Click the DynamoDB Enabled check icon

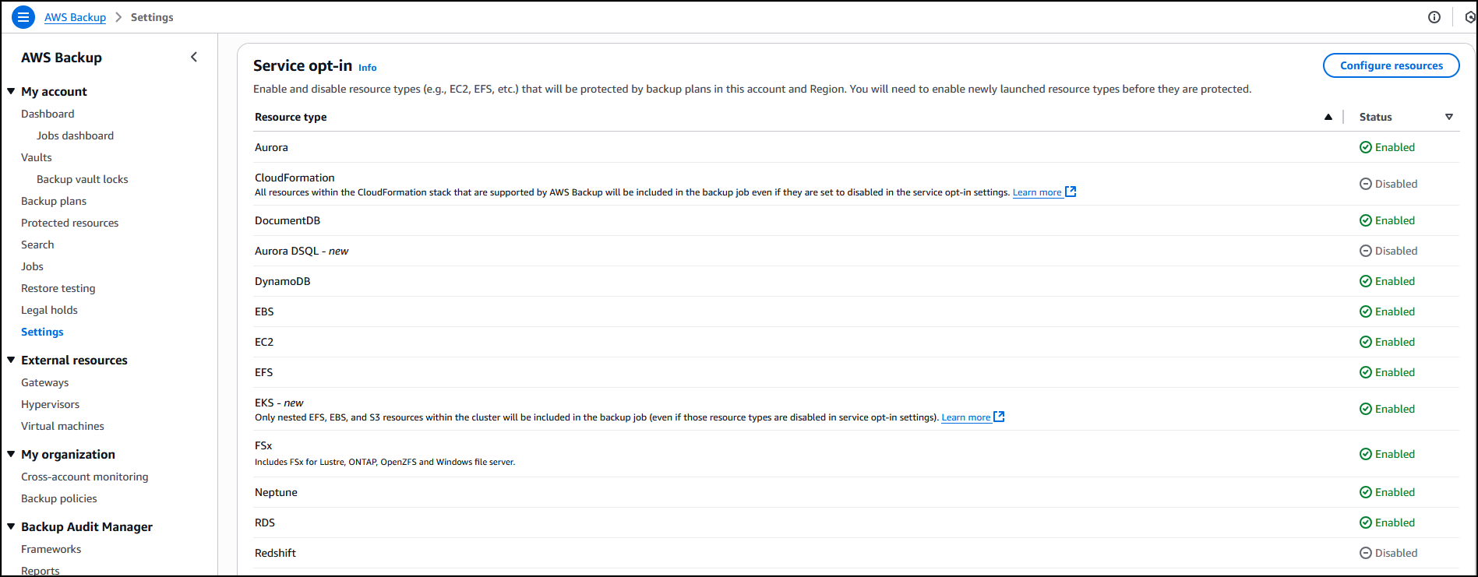(1366, 281)
